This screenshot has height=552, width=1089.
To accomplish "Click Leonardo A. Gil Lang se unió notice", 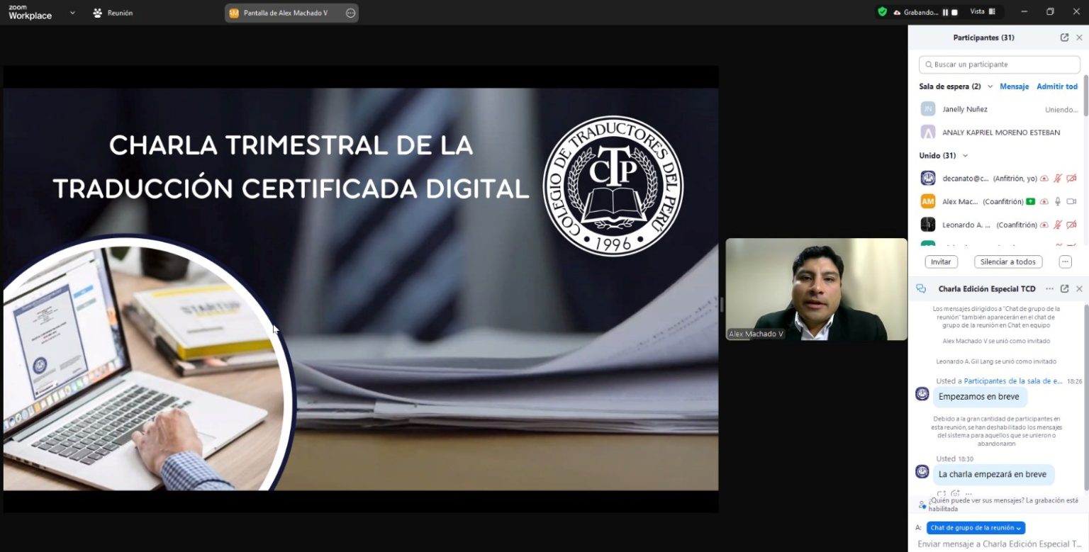I will coord(996,361).
